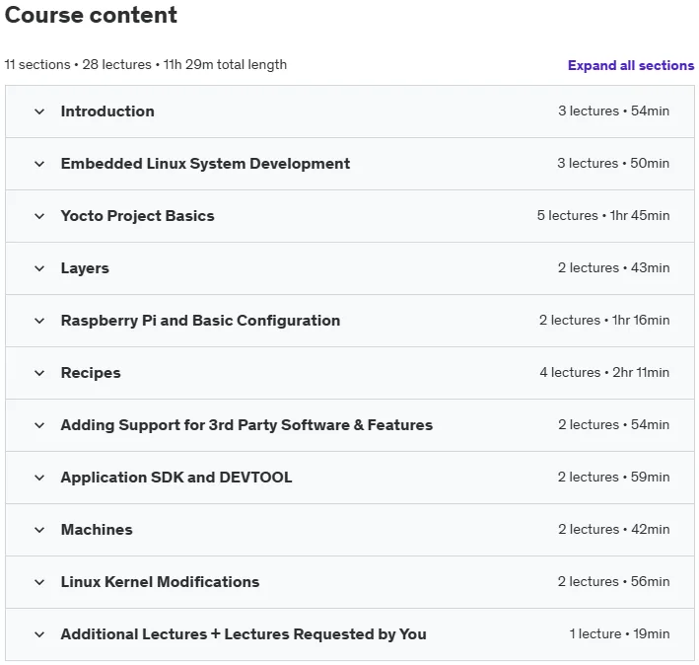Click chevron for Adding Support for 3rd Party Software
Image resolution: width=699 pixels, height=665 pixels.
[x=39, y=425]
